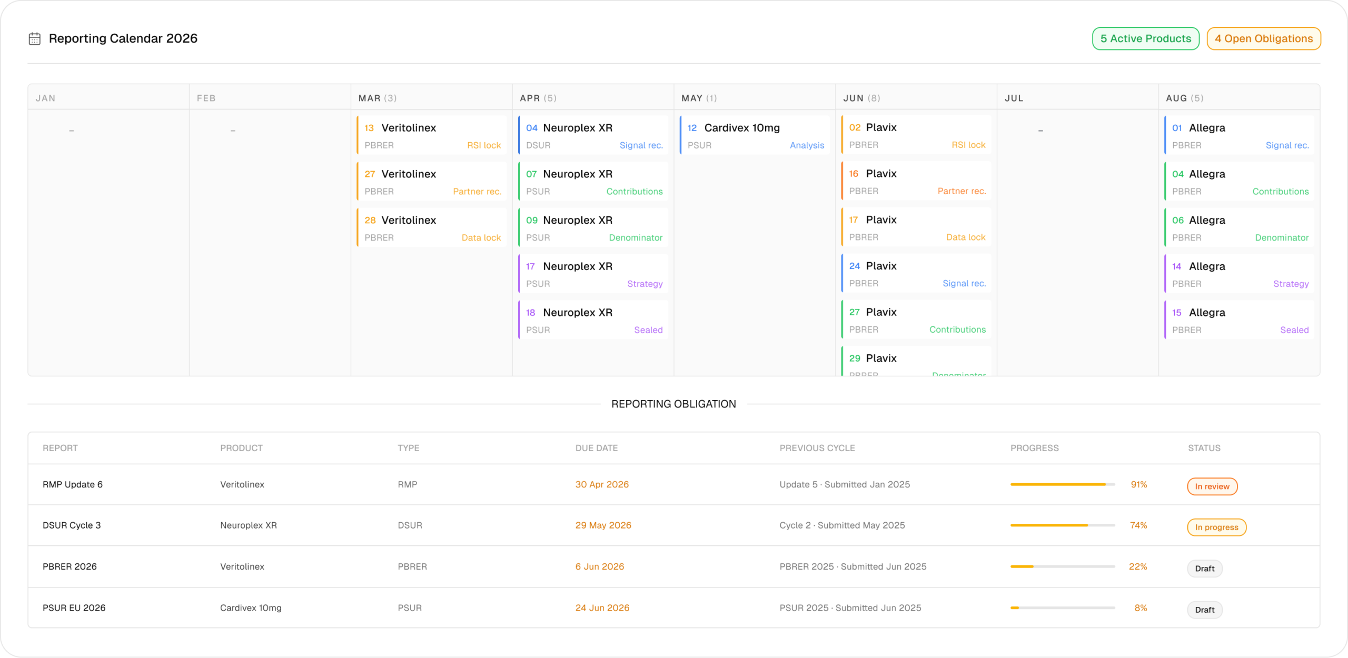1348x658 pixels.
Task: Open Plavix Contributions card on June 27
Action: click(x=916, y=320)
